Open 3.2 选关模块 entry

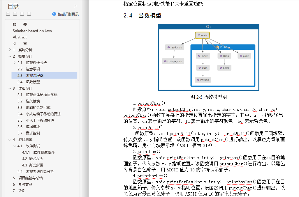tap(29, 101)
